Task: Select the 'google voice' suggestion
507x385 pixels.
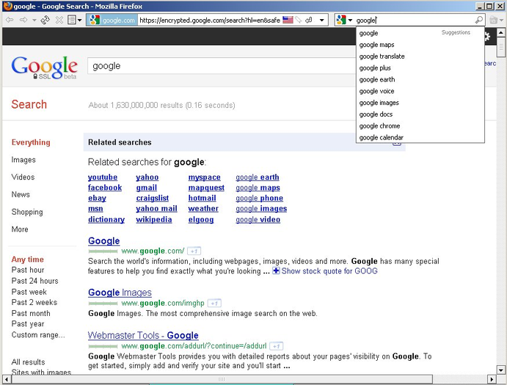Action: click(x=420, y=91)
